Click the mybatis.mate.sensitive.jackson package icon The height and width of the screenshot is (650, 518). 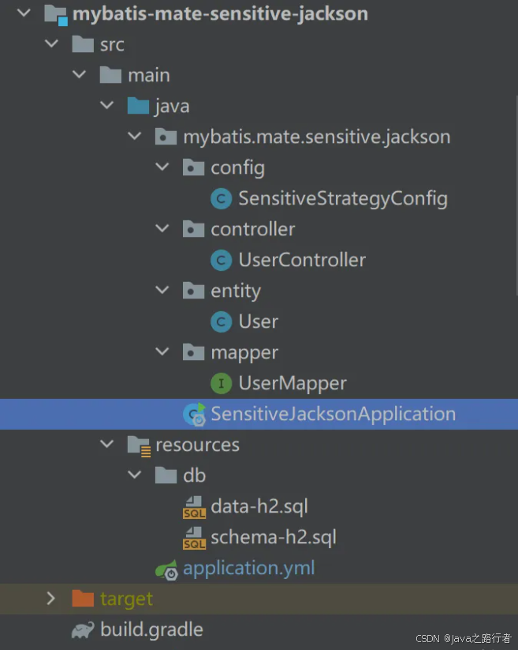point(166,137)
